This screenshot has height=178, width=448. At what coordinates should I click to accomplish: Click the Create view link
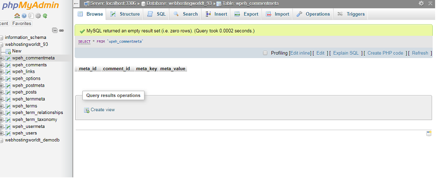coord(102,110)
